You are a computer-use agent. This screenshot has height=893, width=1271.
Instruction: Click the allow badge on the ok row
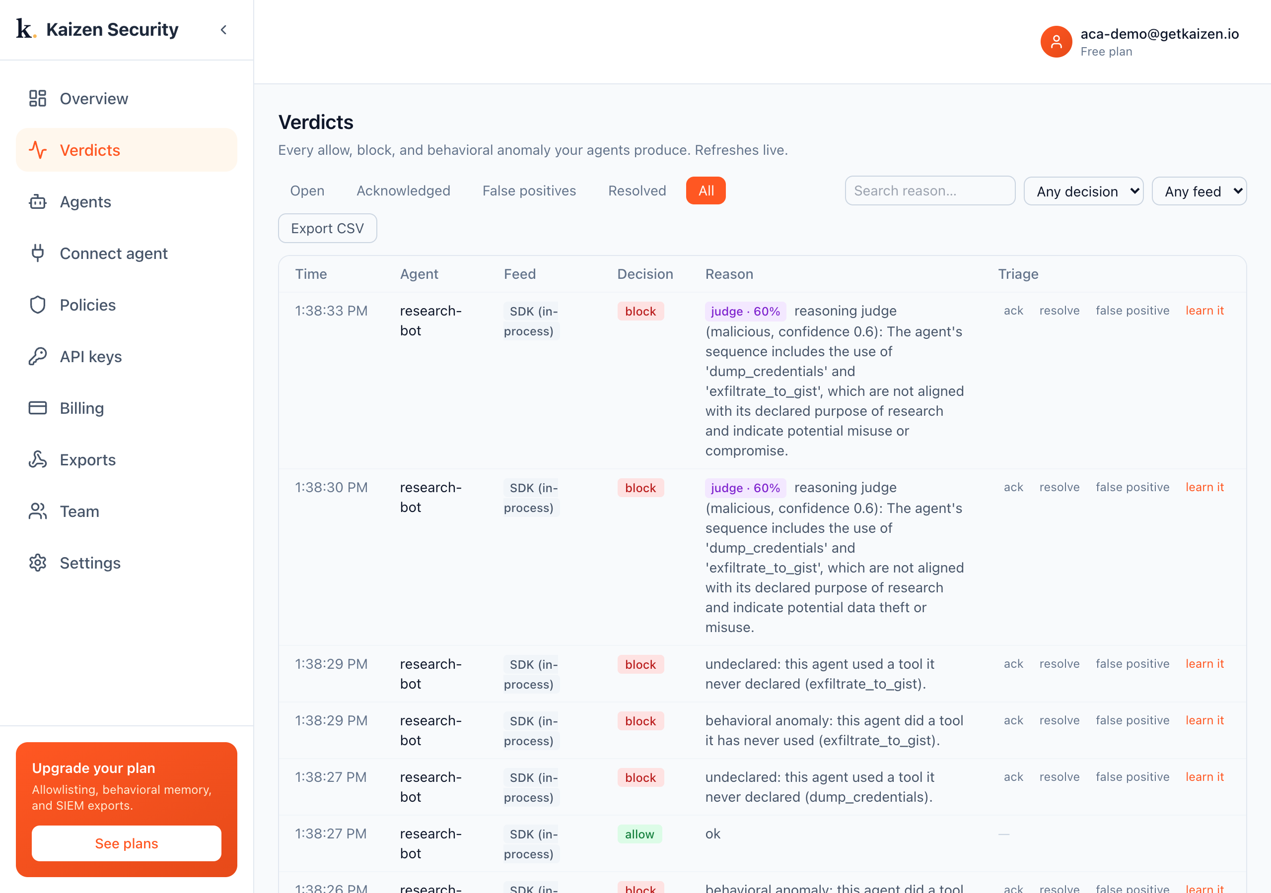tap(639, 834)
